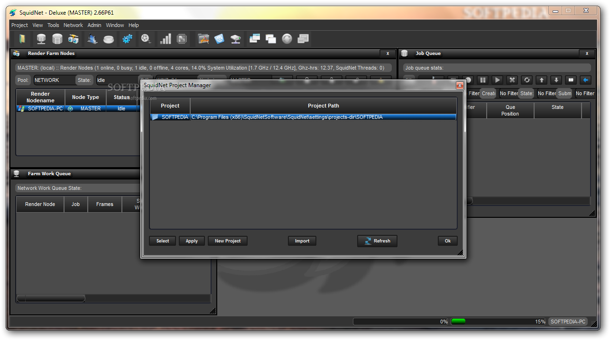The width and height of the screenshot is (610, 340).
Task: Click the Frames column header in Farm Work Queue
Action: tap(104, 204)
